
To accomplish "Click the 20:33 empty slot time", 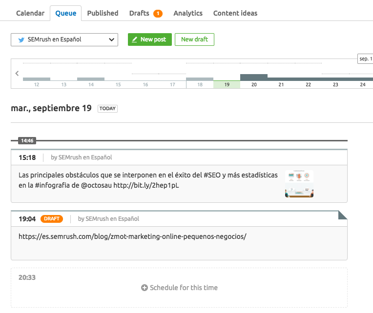I will coord(27,277).
